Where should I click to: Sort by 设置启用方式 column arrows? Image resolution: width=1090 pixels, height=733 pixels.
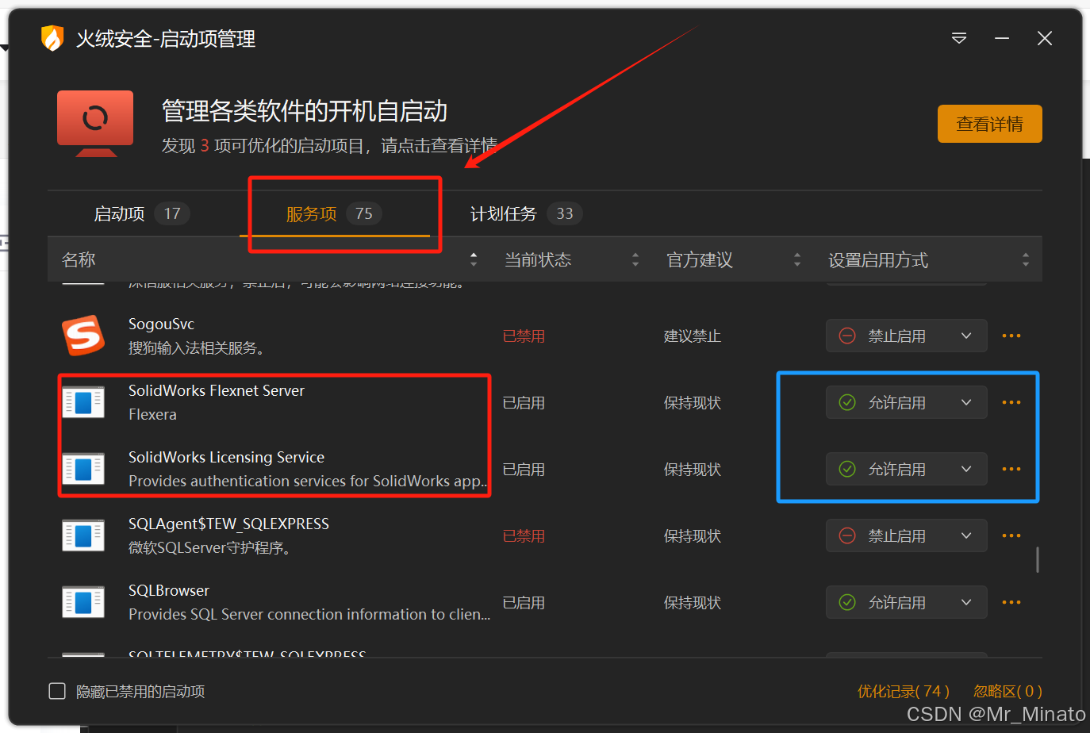(x=1026, y=259)
